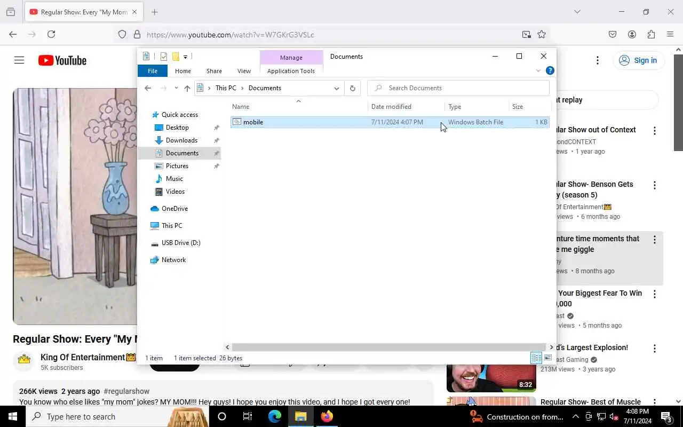
Task: Sort by Size column header
Action: point(530,107)
